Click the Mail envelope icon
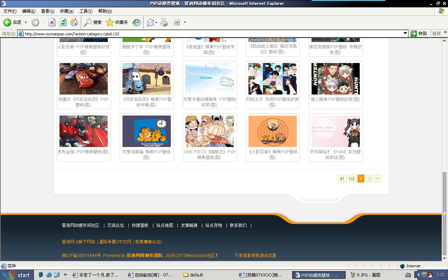Screen dimensions: 448x280 pyautogui.click(x=150, y=22)
